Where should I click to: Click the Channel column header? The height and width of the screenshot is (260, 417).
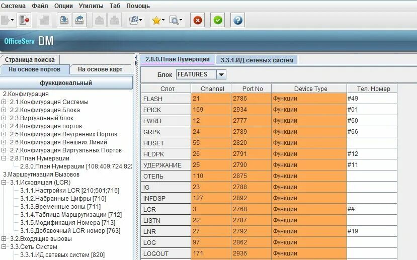click(211, 89)
